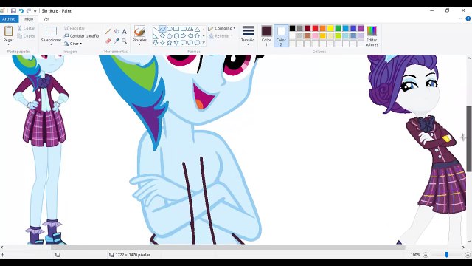Select the Color picker eyedropper tool
472x266 pixels.
pos(117,41)
